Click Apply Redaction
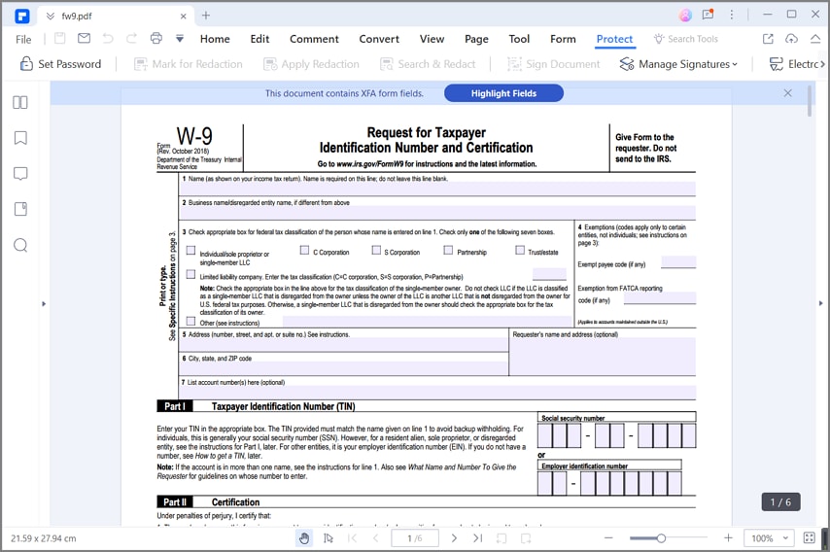The width and height of the screenshot is (830, 552). (x=311, y=64)
